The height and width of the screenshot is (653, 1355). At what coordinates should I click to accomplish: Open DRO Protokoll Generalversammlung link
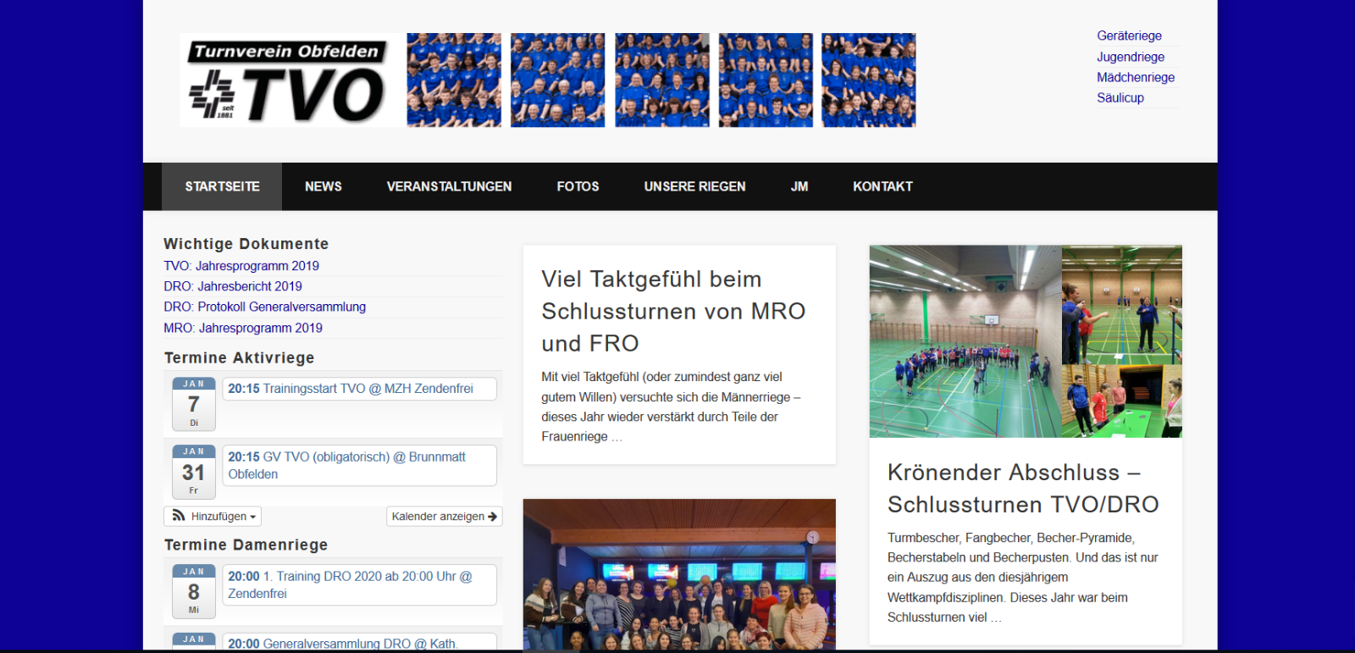(264, 307)
